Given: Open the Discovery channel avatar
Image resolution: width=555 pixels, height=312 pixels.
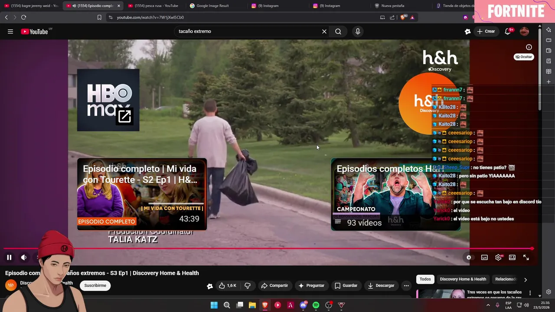Looking at the screenshot, I should coord(11,285).
